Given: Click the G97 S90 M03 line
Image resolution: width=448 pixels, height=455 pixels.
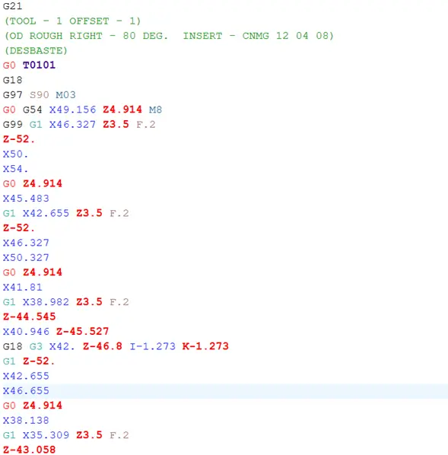Looking at the screenshot, I should click(39, 95).
